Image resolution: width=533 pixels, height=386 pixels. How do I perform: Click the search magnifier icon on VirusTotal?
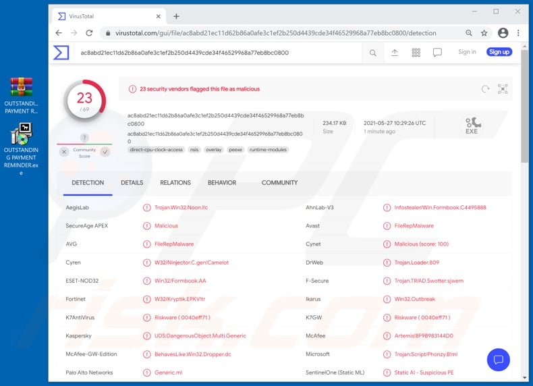(x=373, y=53)
